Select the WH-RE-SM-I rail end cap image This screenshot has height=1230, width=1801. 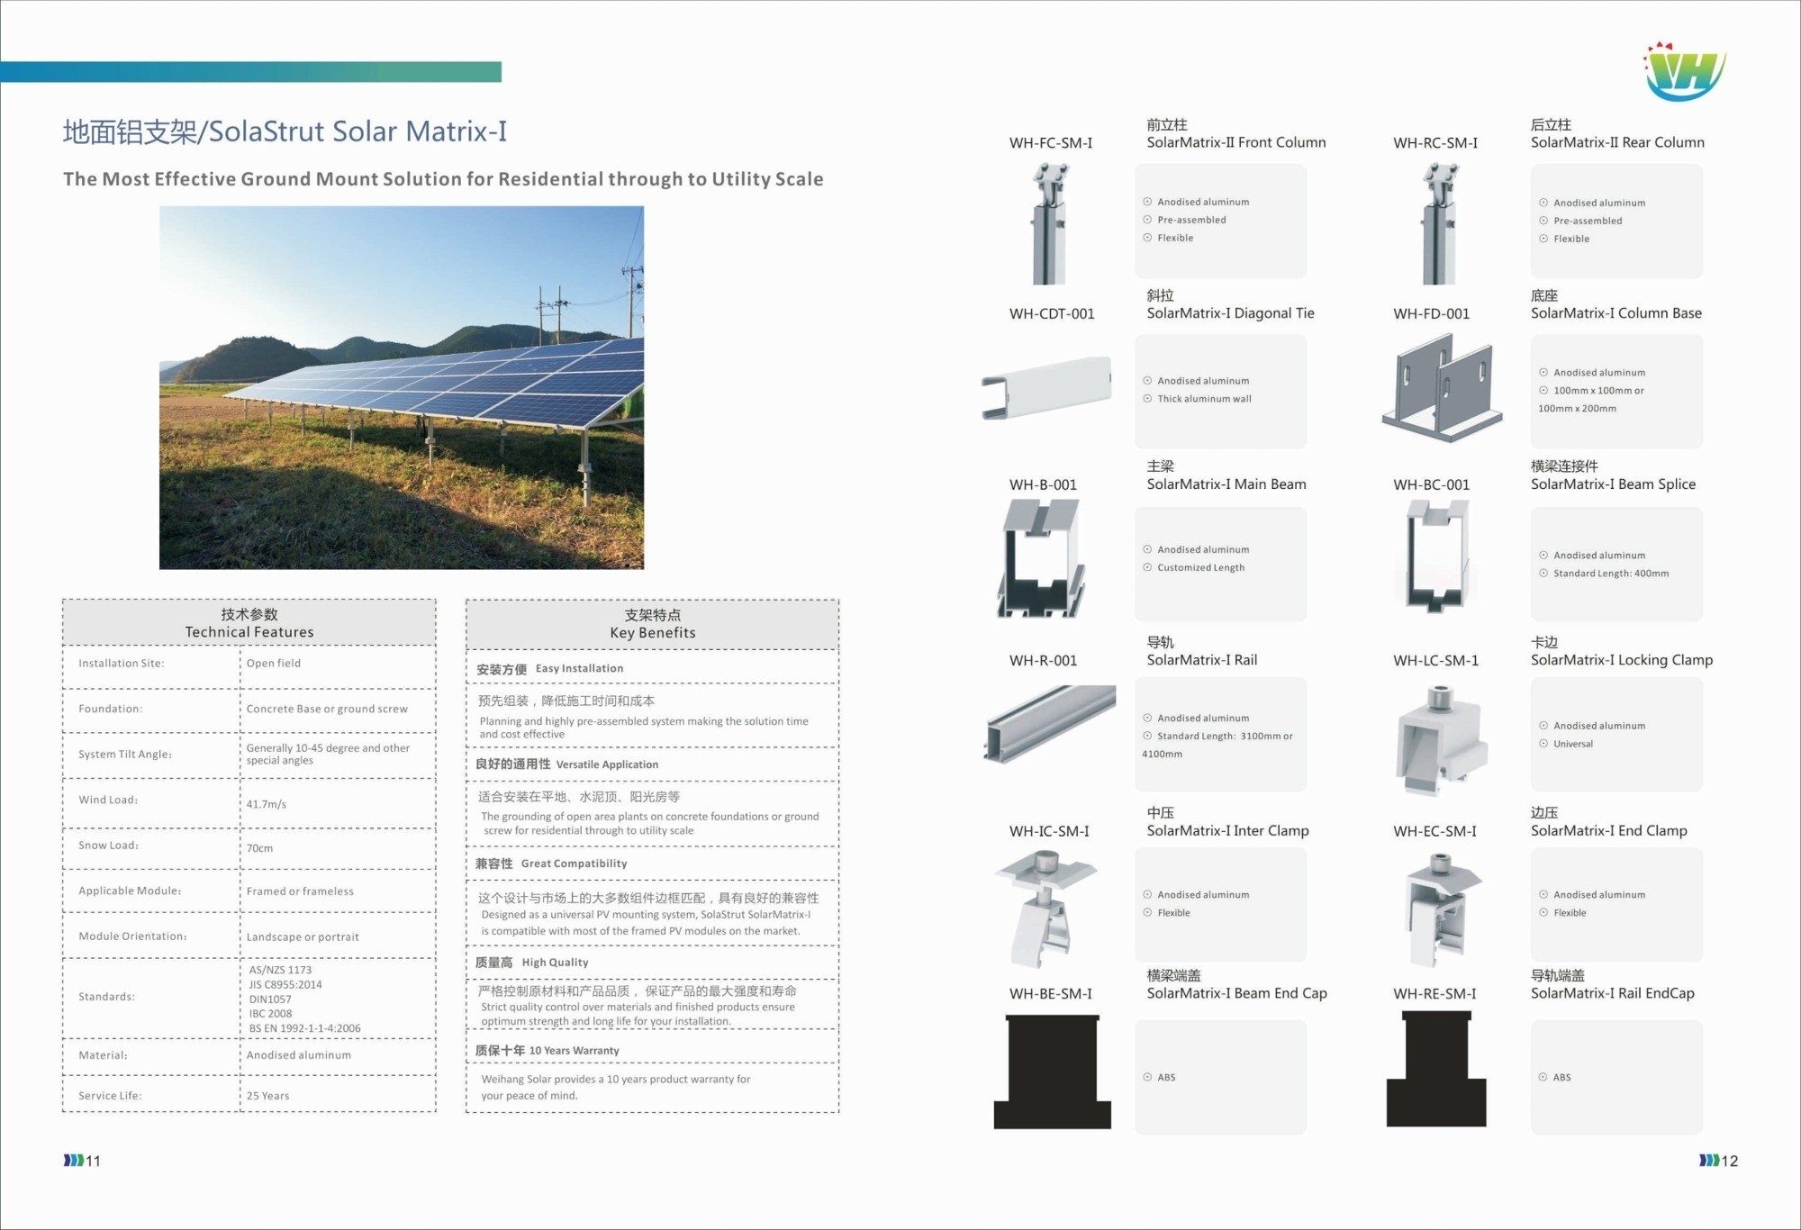coord(1436,1069)
